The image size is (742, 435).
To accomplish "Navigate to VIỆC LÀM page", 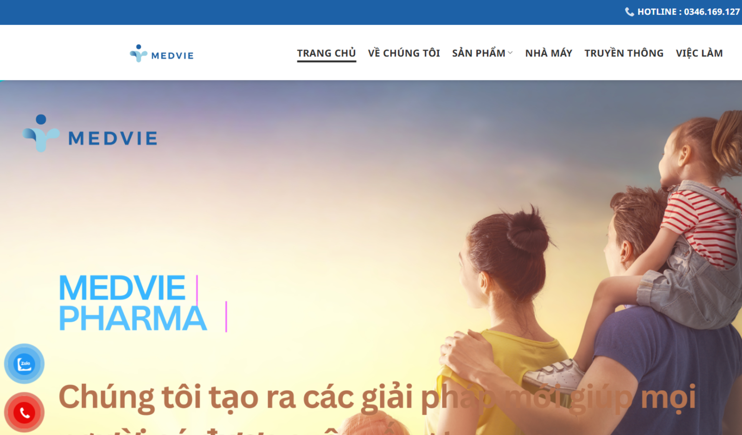I will click(x=699, y=53).
